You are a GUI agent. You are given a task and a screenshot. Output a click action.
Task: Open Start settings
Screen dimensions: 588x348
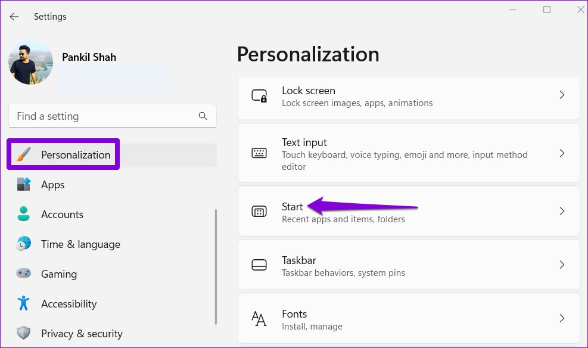click(x=409, y=211)
